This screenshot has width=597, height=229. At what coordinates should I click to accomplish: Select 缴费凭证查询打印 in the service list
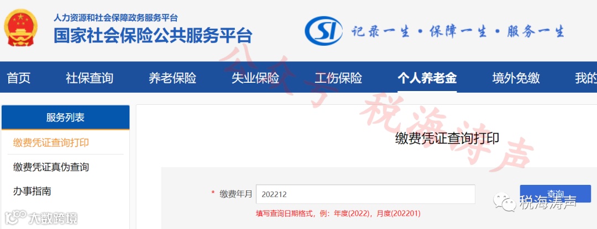[51, 143]
